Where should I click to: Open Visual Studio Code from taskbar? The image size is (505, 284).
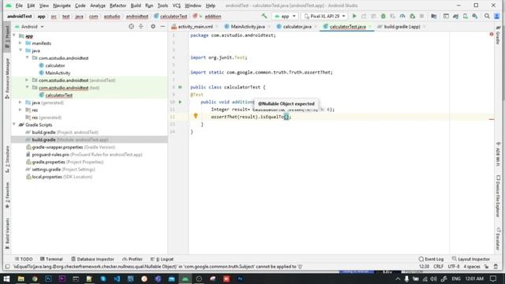click(x=117, y=278)
